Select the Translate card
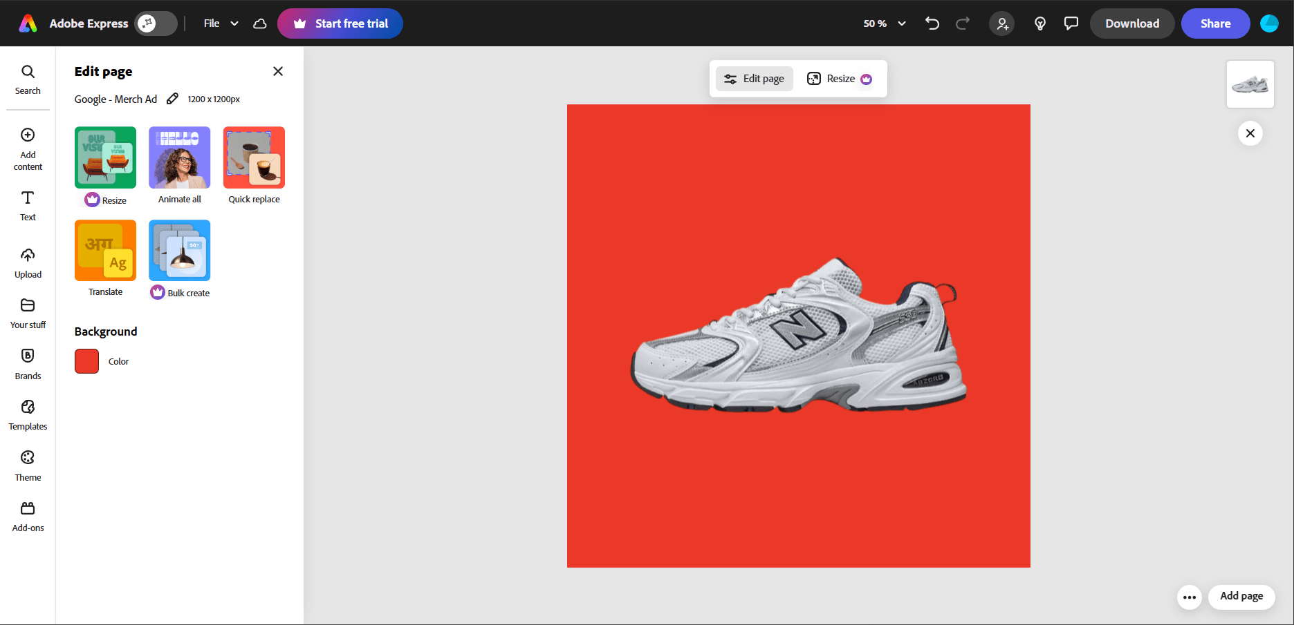1294x625 pixels. click(105, 258)
